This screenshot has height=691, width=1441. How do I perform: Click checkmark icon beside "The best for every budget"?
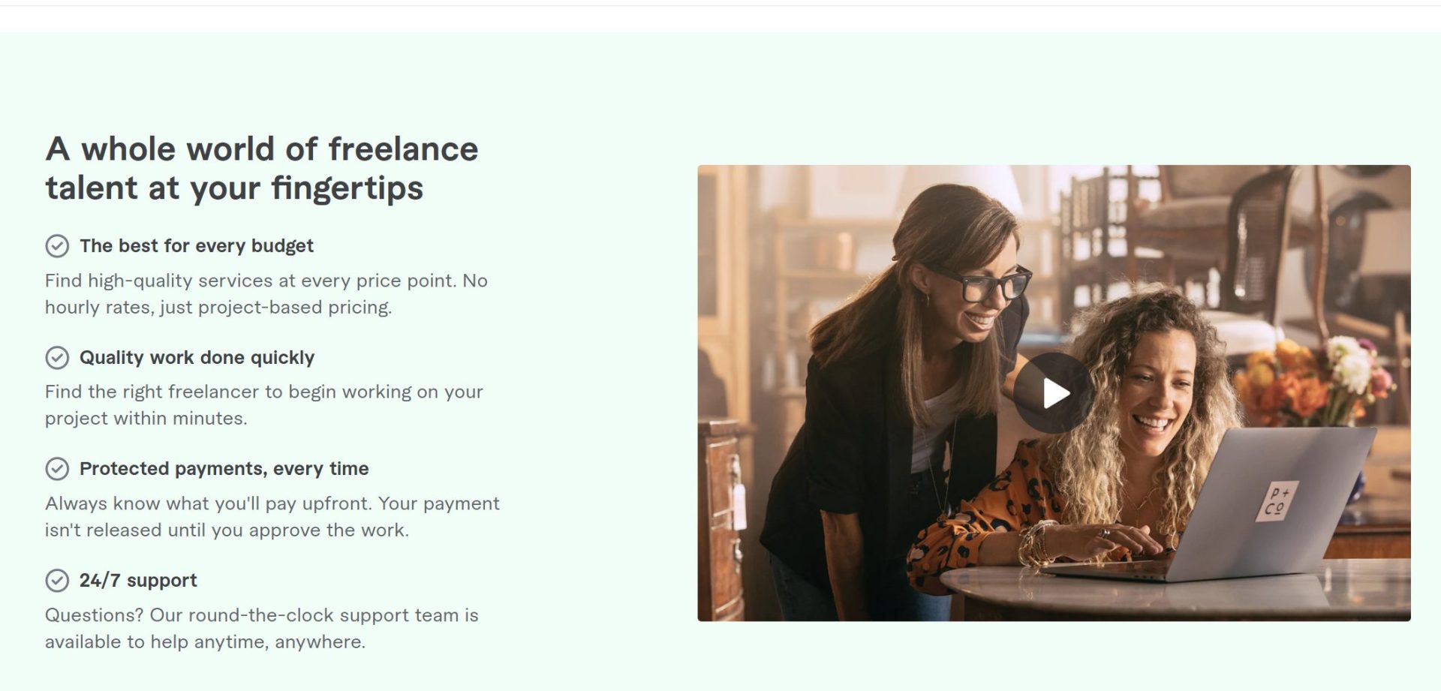57,246
